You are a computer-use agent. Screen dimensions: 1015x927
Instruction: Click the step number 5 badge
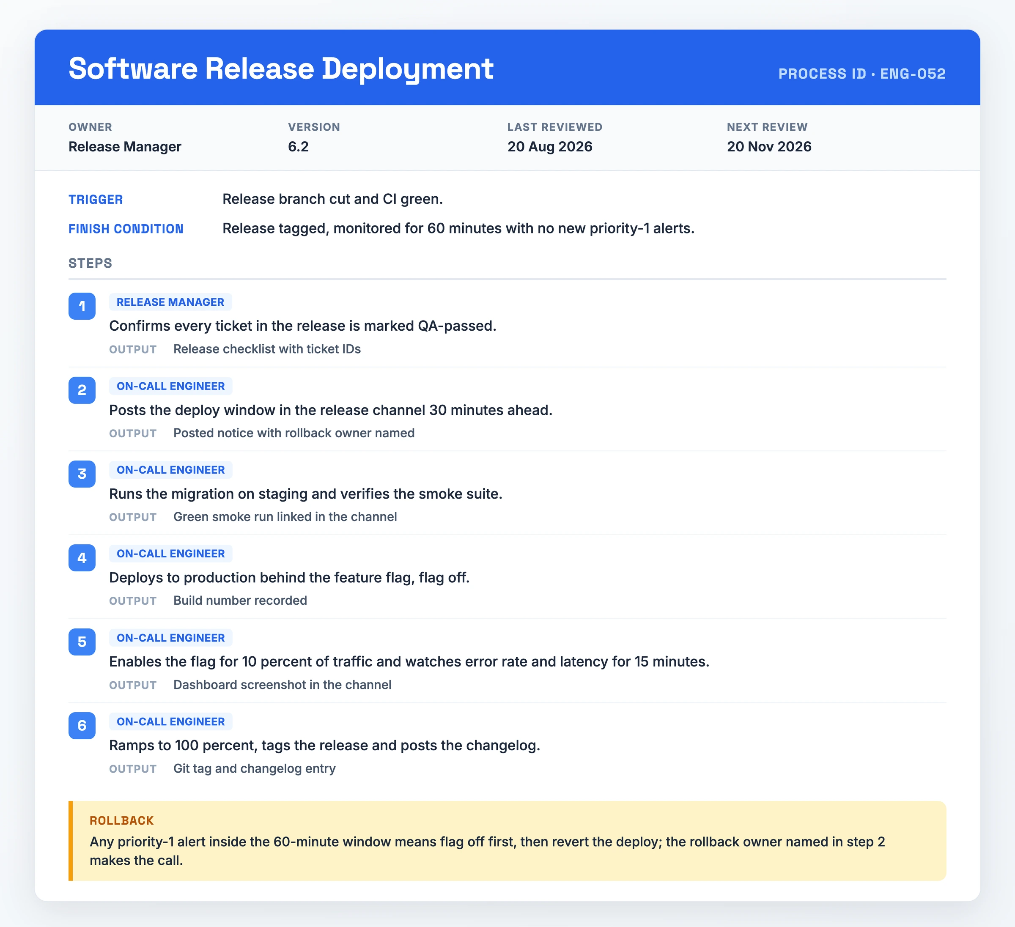point(82,642)
